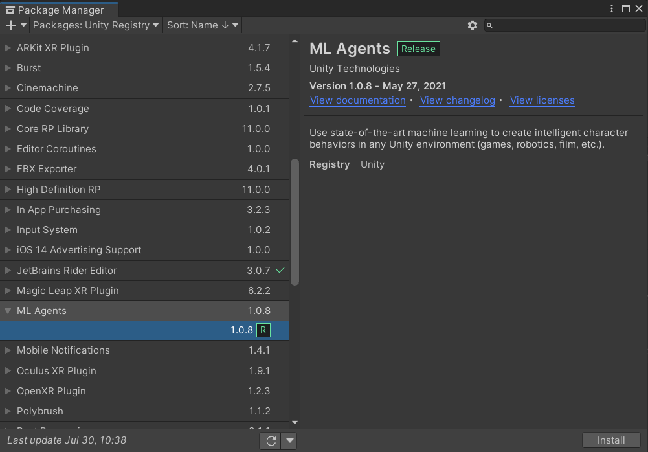Image resolution: width=648 pixels, height=452 pixels.
Task: Select the Burst package
Action: point(144,68)
